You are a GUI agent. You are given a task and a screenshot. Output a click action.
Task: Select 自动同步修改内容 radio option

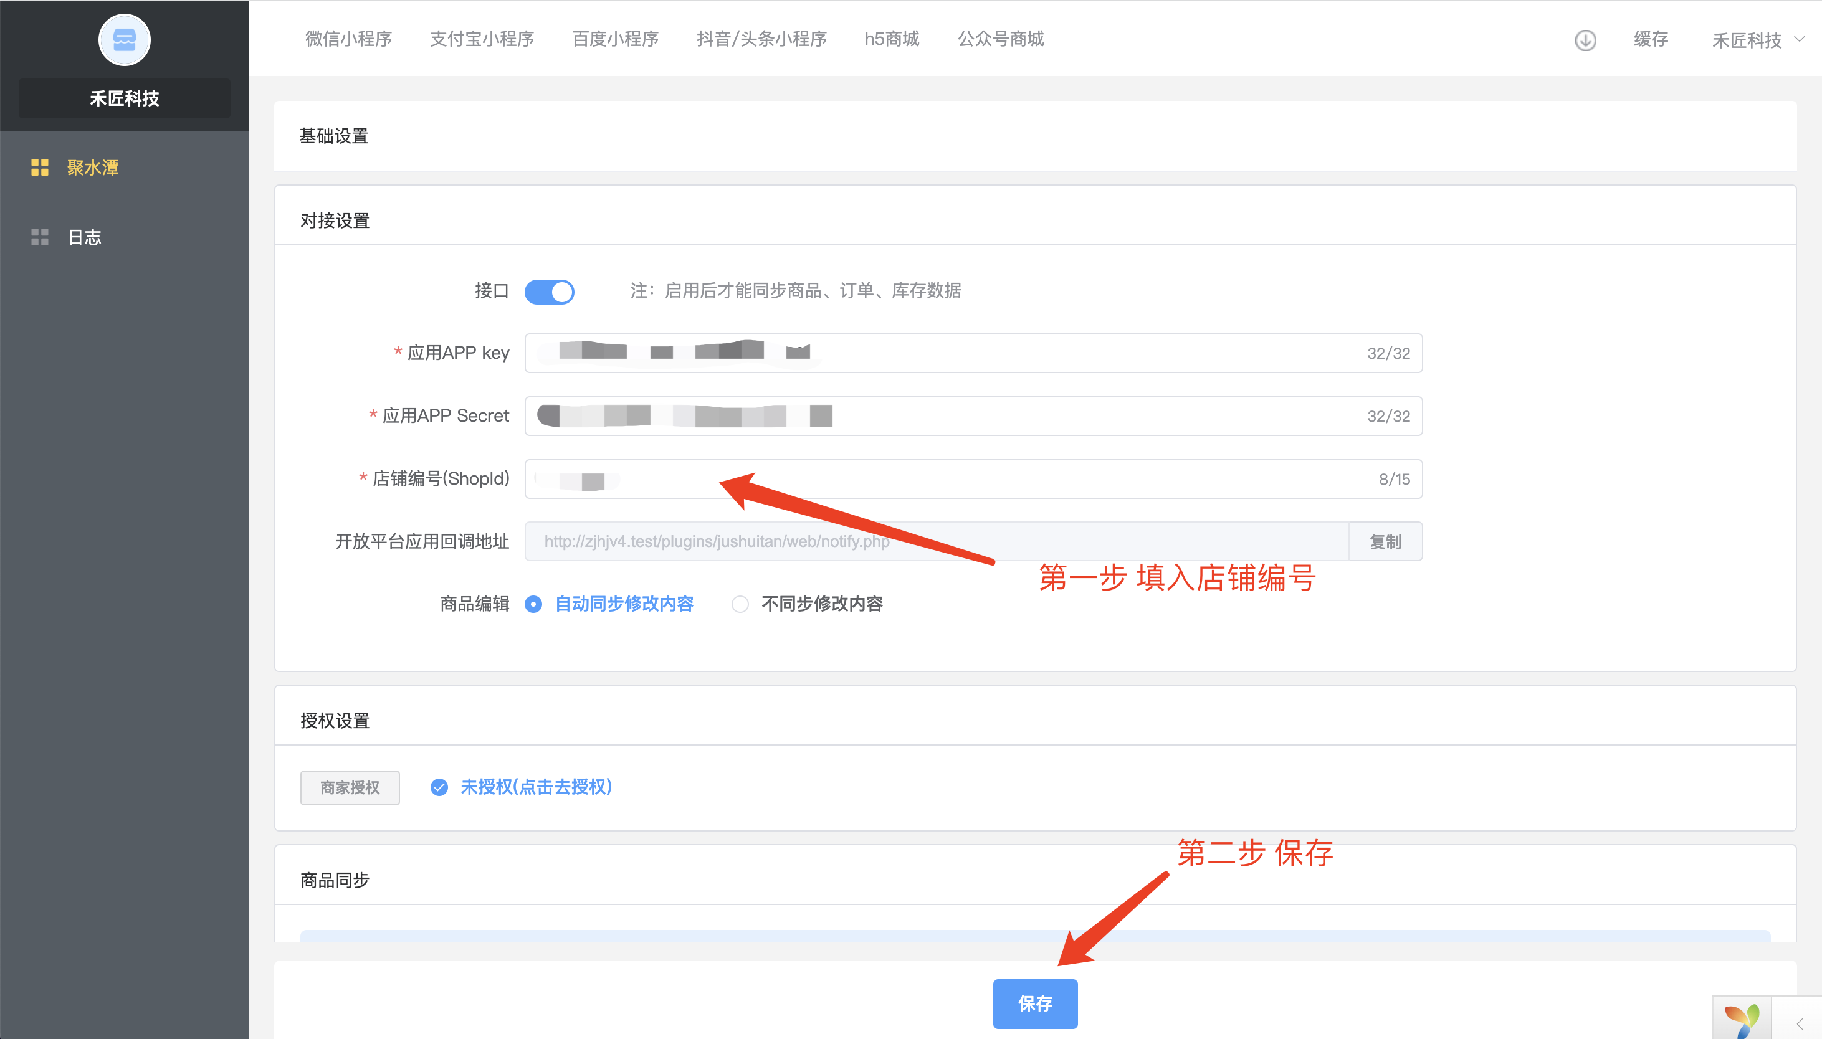[x=533, y=604]
